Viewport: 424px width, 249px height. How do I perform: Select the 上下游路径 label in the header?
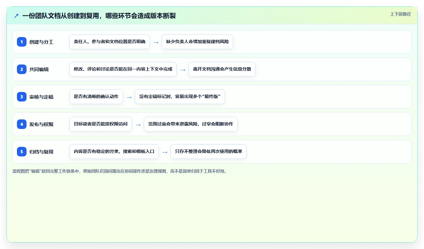tap(400, 14)
